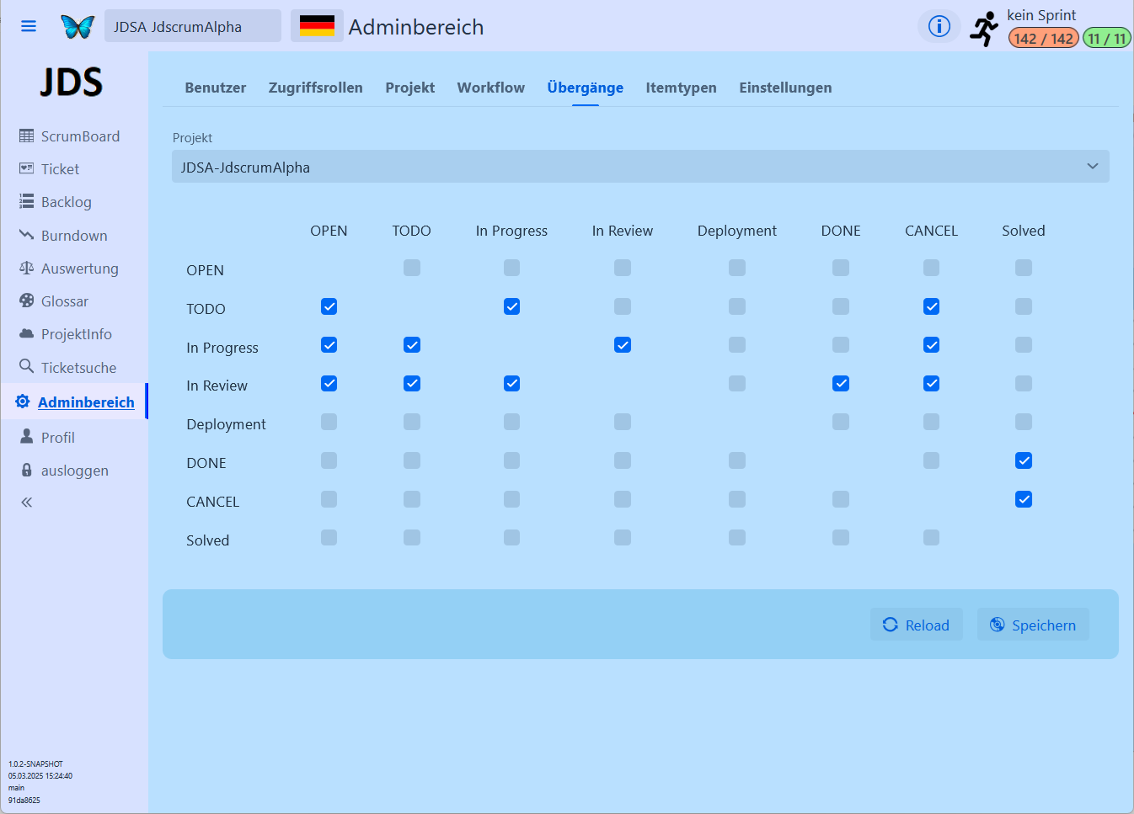This screenshot has width=1134, height=814.
Task: Click the 1.0.2-SNAPSHOT version text
Action: tap(36, 764)
